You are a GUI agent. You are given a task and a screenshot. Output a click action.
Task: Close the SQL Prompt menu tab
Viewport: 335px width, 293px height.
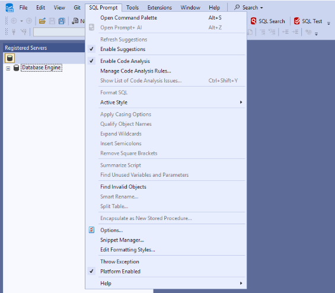103,8
